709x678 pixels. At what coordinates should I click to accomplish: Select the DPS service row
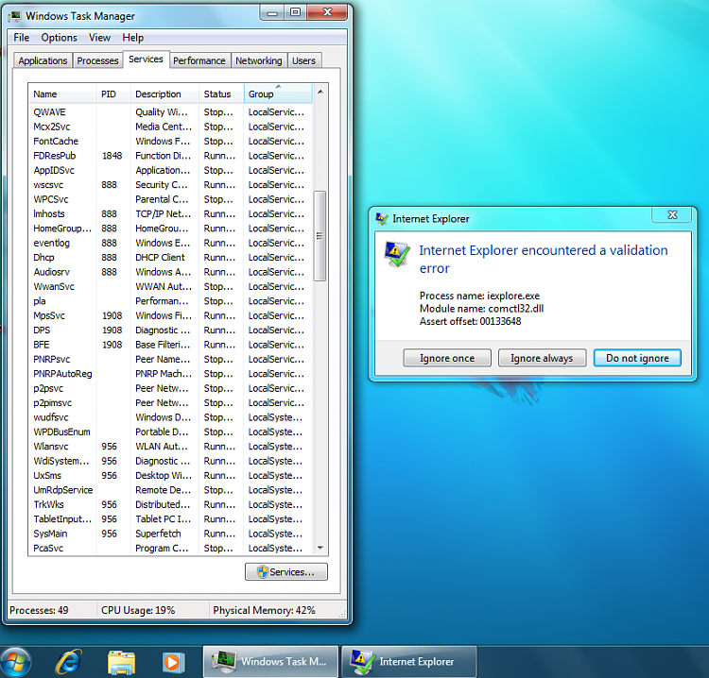click(170, 331)
